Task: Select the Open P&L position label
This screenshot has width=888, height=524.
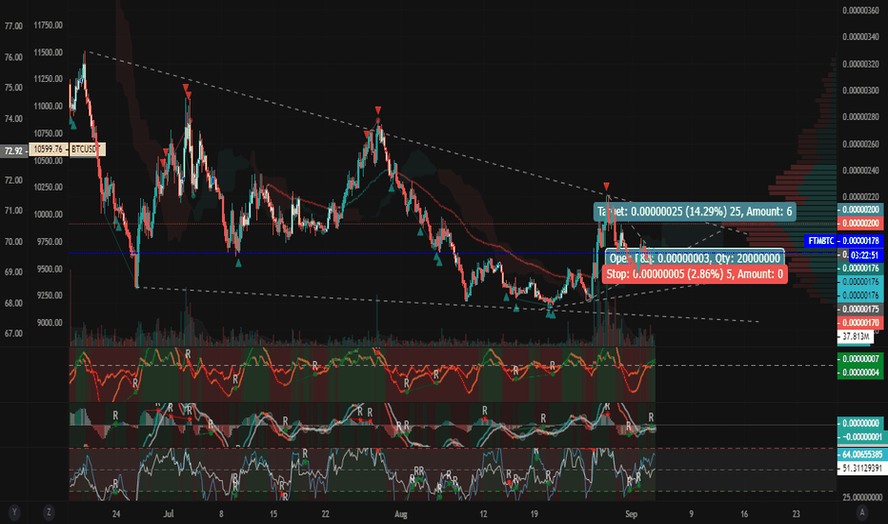Action: click(695, 258)
